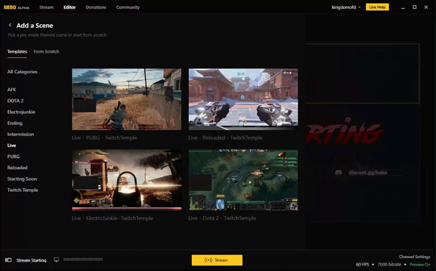Choose the Live - Reloaded template thumbnail
Image resolution: width=436 pixels, height=271 pixels.
(243, 100)
